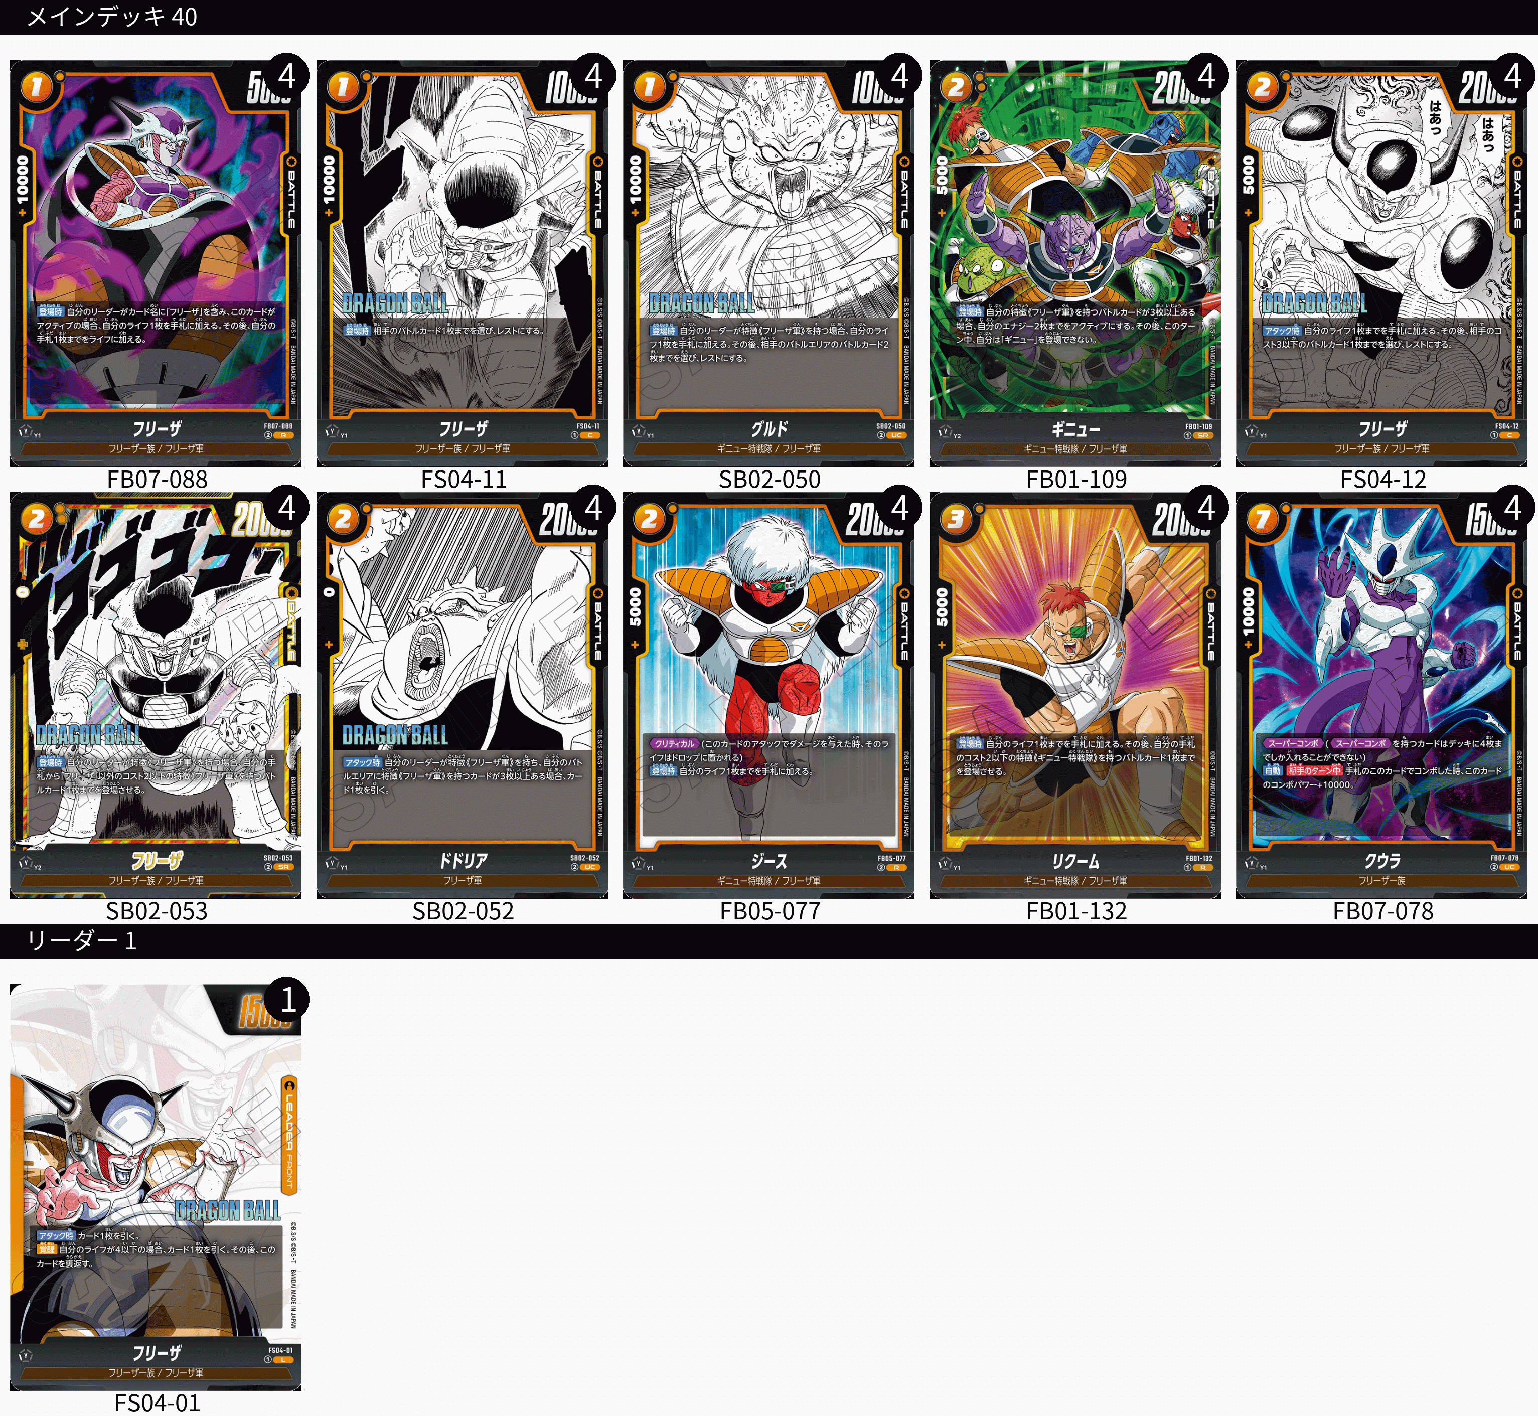Select the FB05-077 Jeice card
Screen dimensions: 1538x1416
coord(768,695)
